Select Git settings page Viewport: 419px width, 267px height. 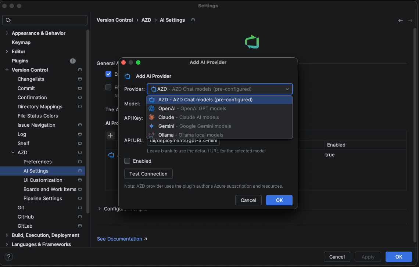pyautogui.click(x=21, y=208)
